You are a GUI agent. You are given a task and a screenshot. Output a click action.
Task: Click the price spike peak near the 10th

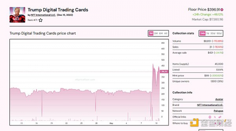coord(153,64)
